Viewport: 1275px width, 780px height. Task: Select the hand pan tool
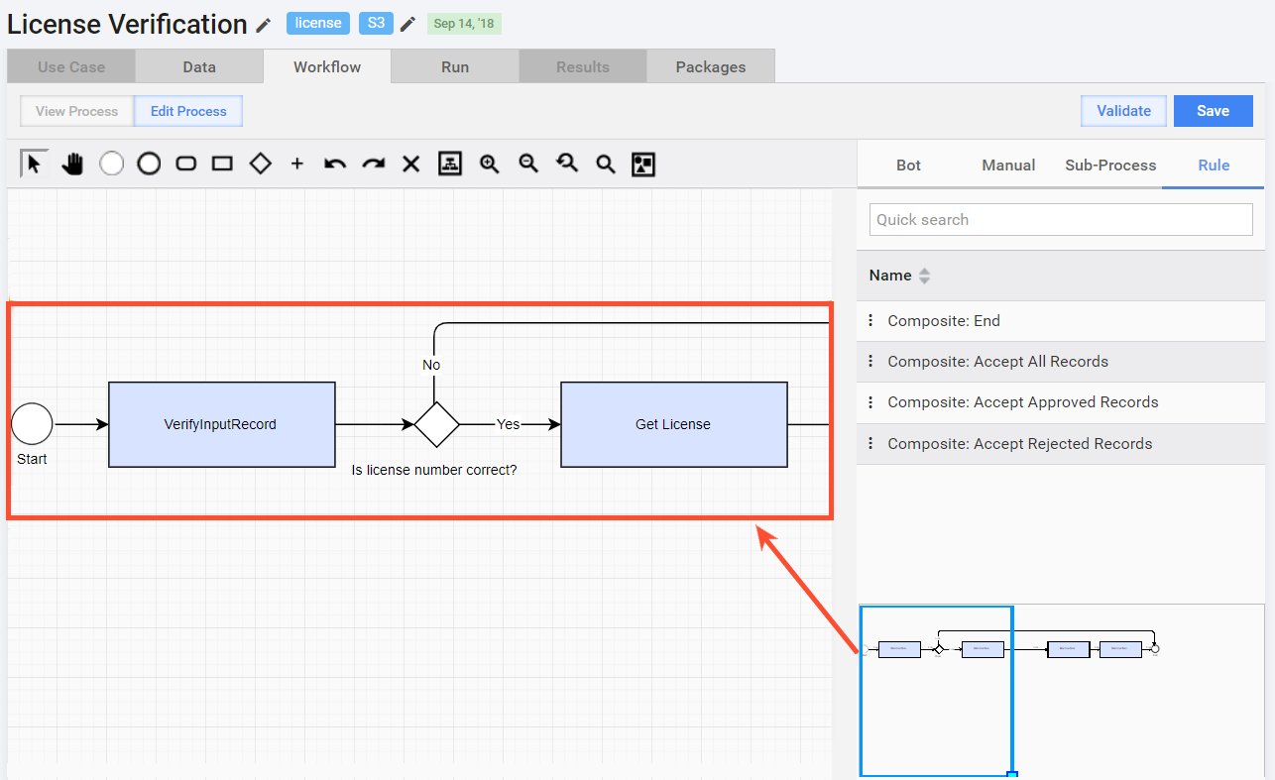(72, 165)
